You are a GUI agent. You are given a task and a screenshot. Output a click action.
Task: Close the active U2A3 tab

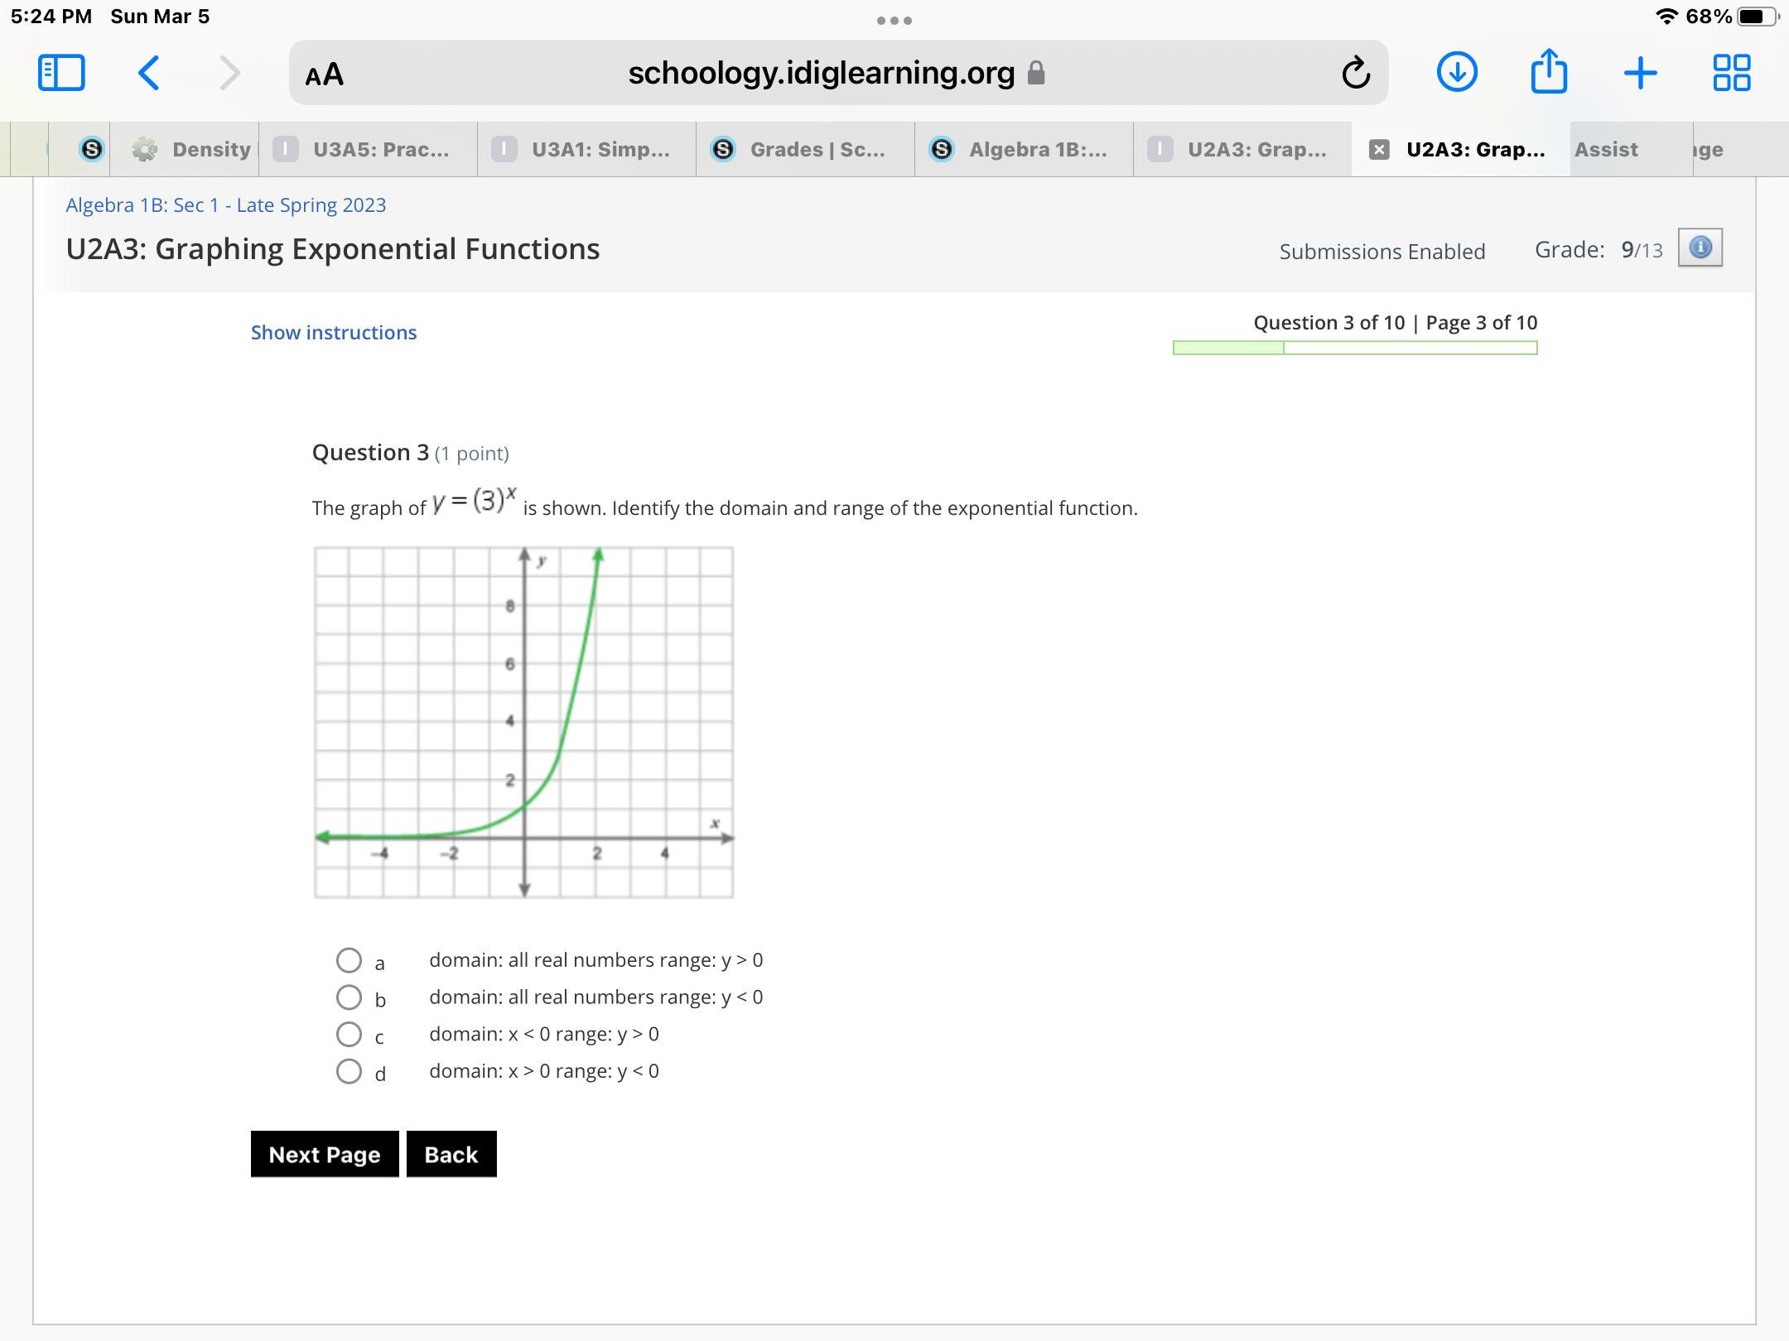pyautogui.click(x=1379, y=149)
